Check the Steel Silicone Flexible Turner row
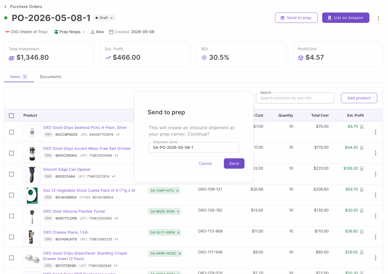Screen dimensions: 388x274 [x=11, y=216]
